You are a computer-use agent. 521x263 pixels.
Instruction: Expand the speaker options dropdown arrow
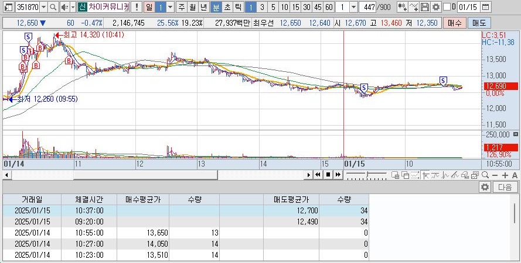click(73, 7)
